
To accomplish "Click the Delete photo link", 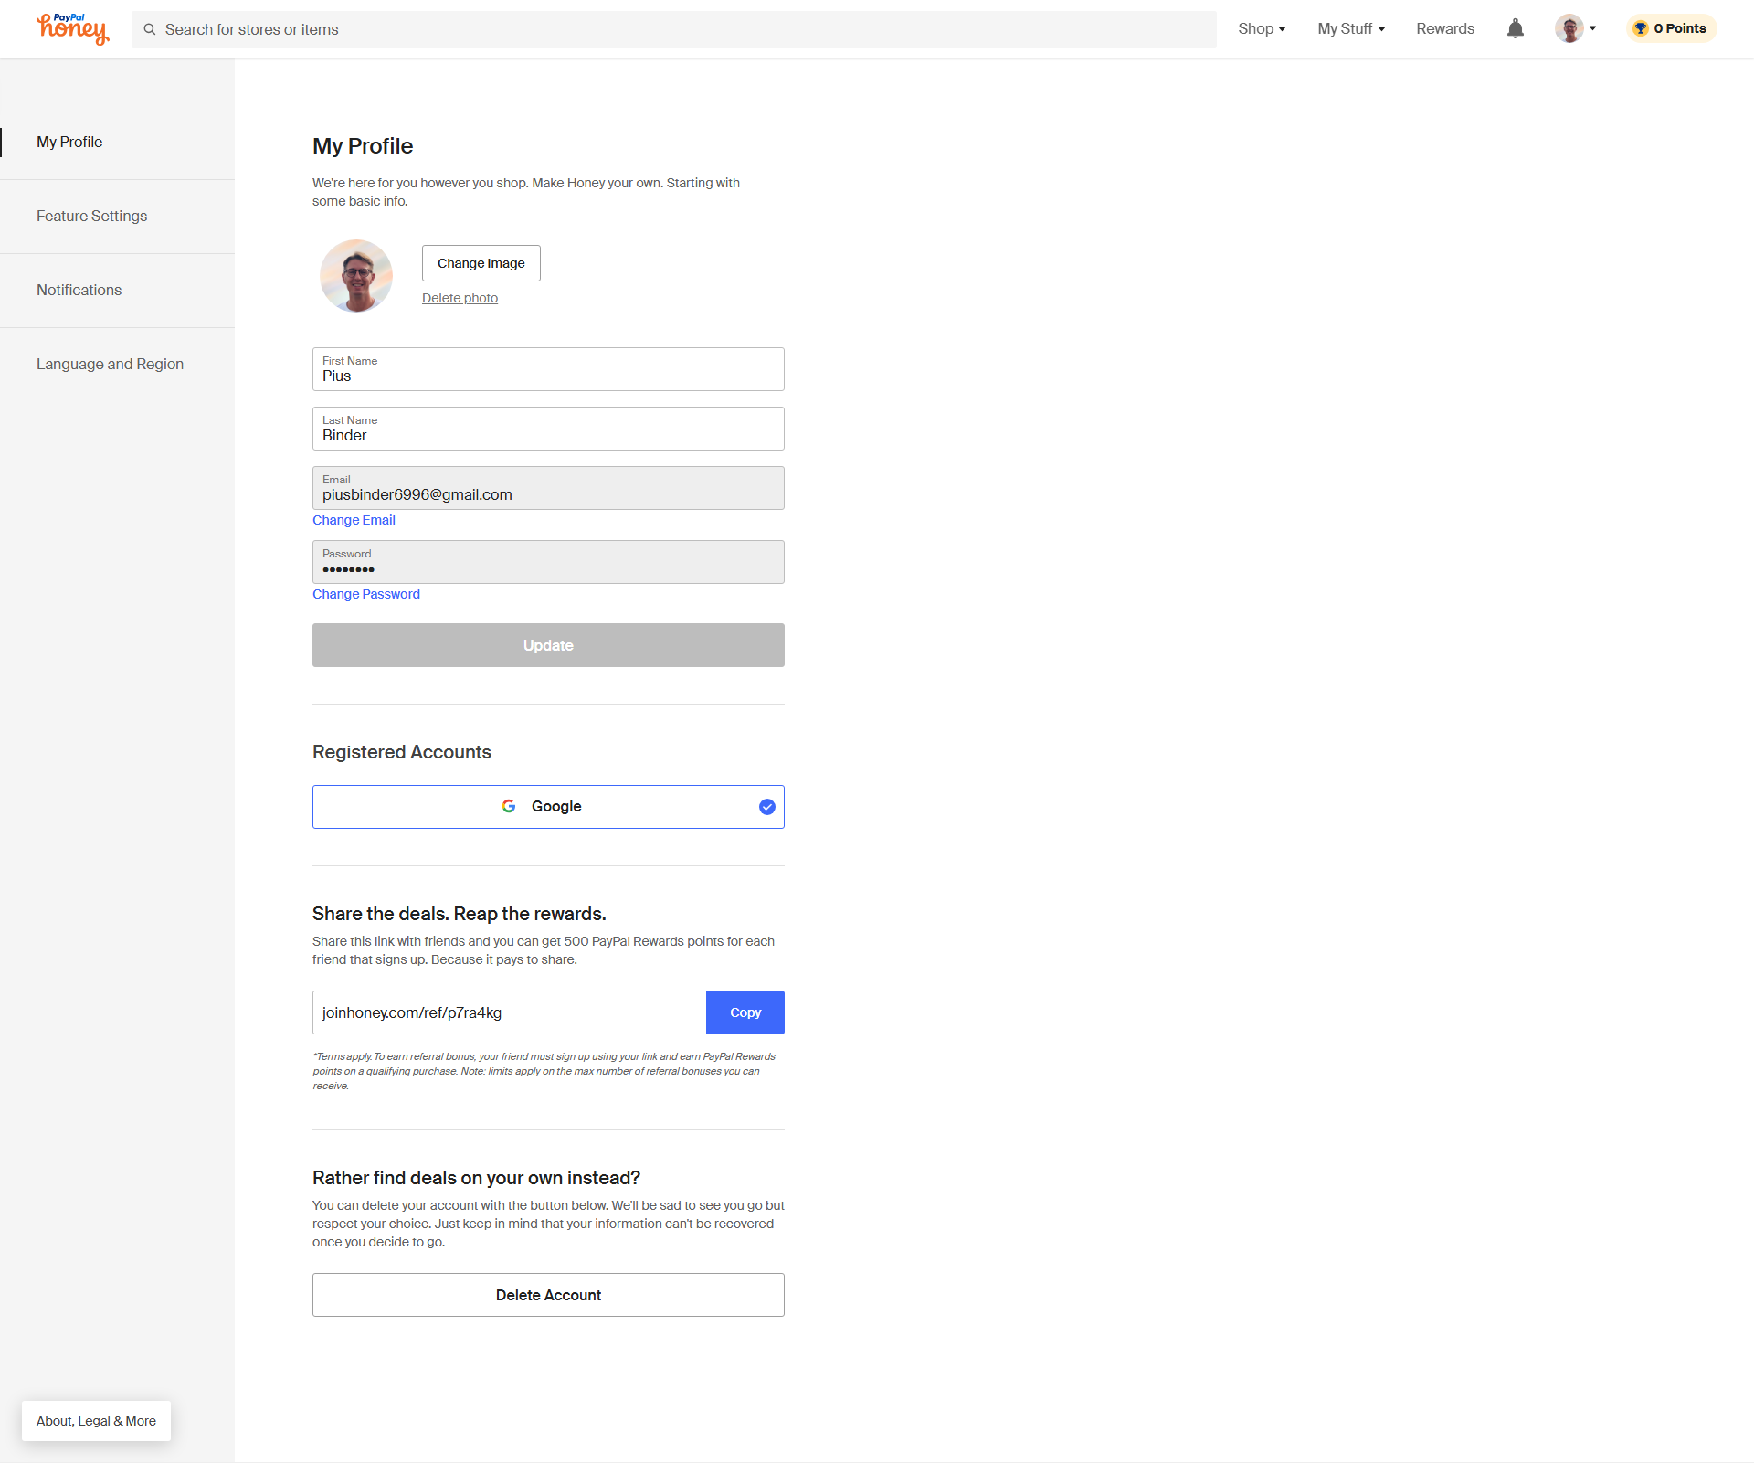I will pos(460,298).
